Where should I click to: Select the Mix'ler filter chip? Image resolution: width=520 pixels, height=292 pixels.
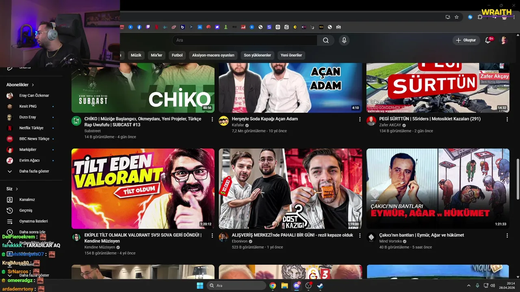click(156, 55)
